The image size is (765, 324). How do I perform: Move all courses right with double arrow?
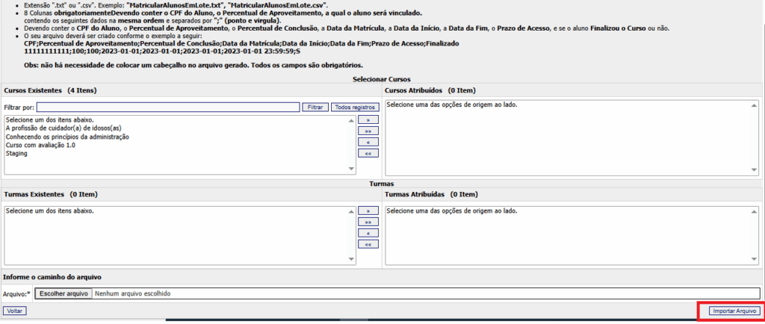click(368, 131)
